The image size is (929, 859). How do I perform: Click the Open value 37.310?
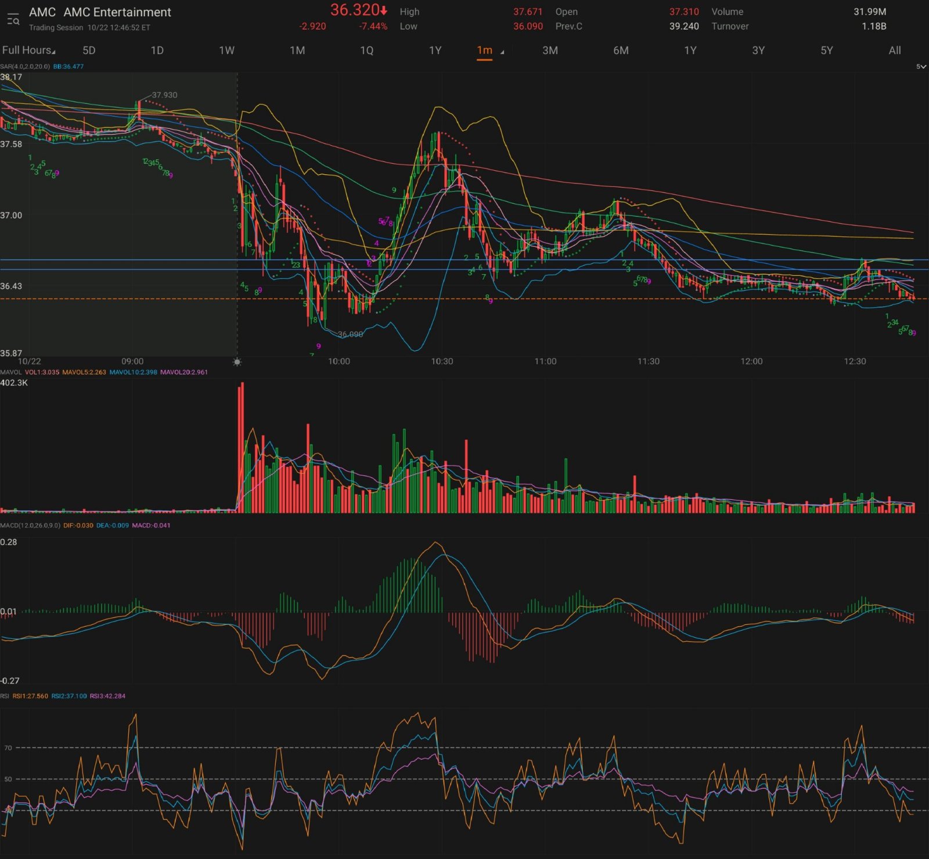point(684,12)
